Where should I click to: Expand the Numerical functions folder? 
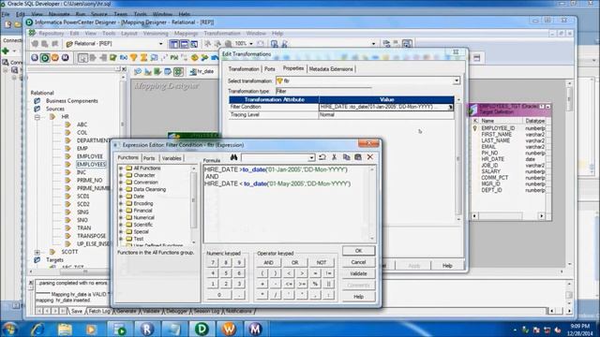[121, 217]
